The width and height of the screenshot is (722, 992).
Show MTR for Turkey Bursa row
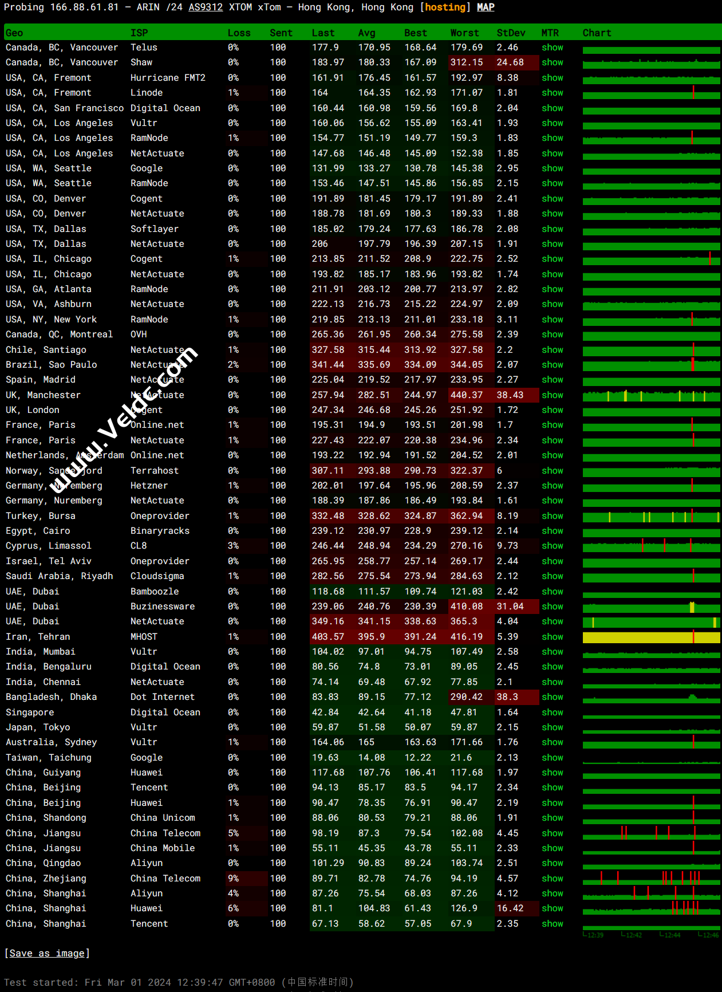click(x=553, y=516)
